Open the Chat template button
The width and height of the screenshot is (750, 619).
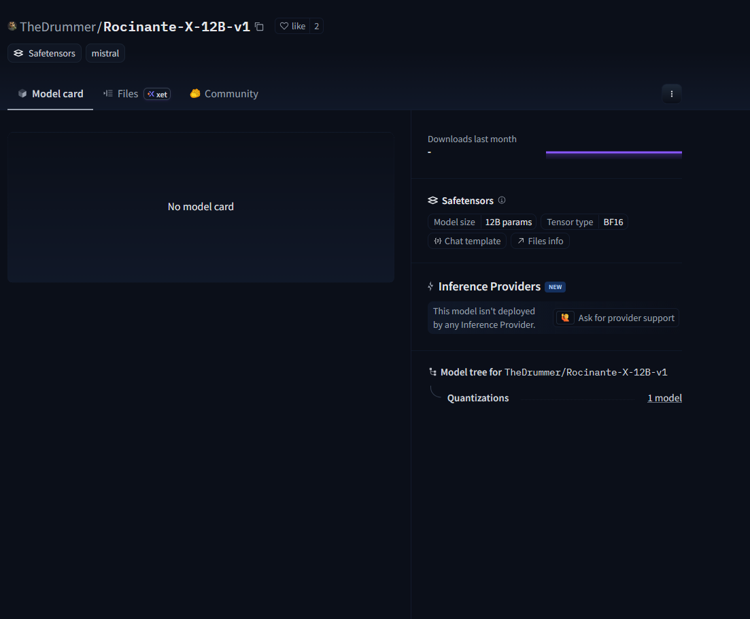467,241
